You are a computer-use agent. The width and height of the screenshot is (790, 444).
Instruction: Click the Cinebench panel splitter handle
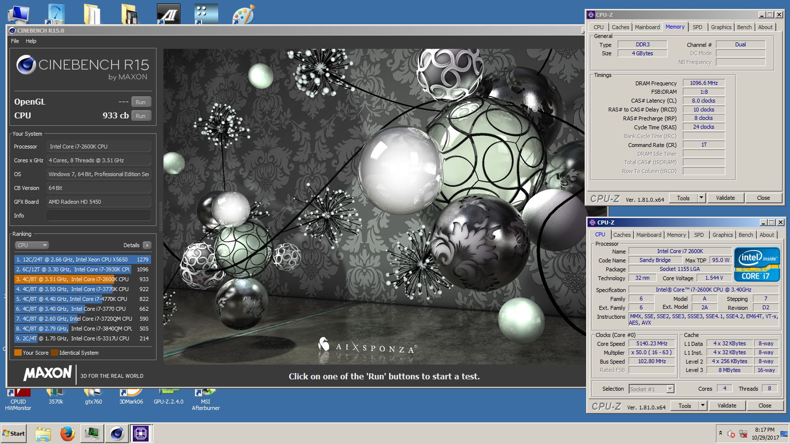[160, 217]
